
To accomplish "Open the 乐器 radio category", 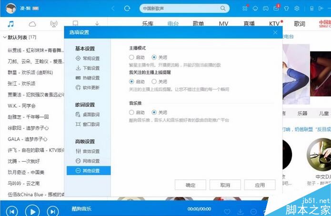I will point(302,113).
